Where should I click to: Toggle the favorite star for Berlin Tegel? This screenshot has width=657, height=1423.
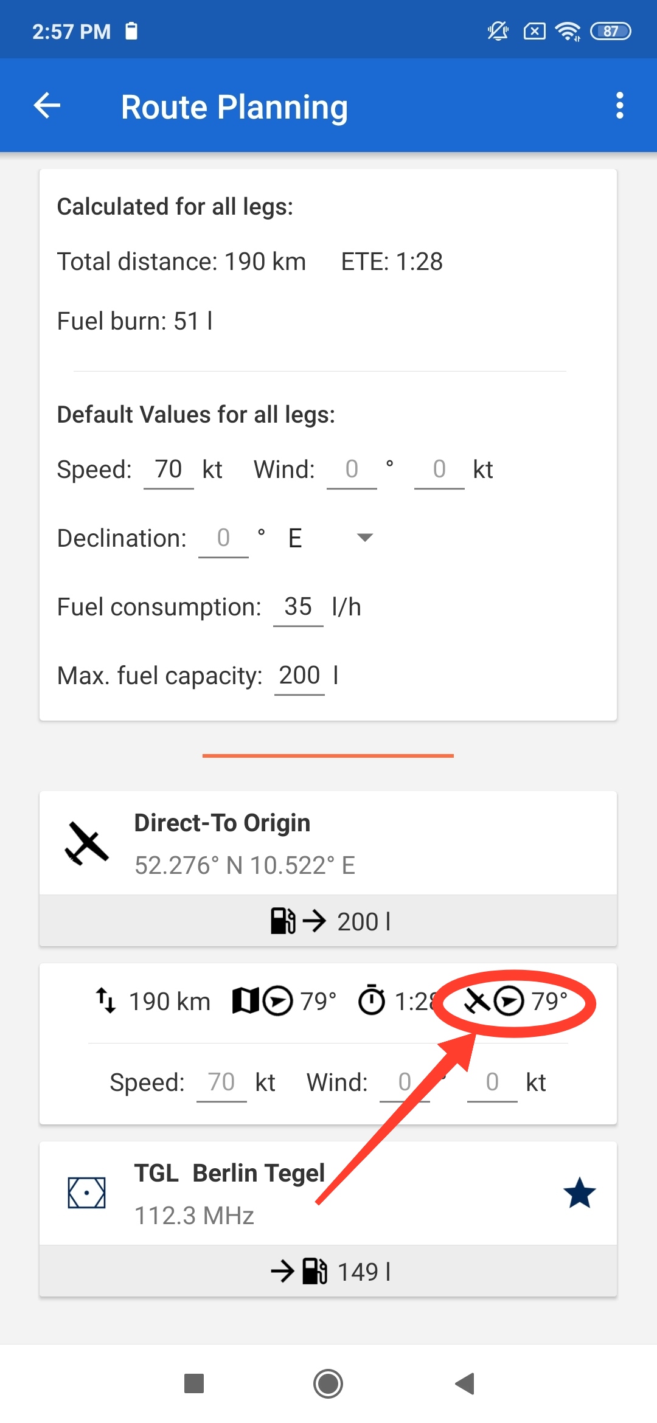(x=579, y=1193)
